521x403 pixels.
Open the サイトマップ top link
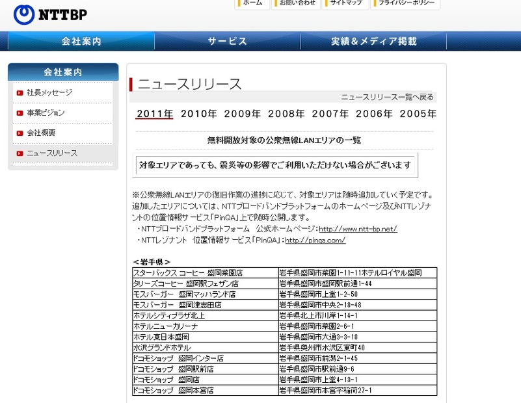click(x=345, y=3)
